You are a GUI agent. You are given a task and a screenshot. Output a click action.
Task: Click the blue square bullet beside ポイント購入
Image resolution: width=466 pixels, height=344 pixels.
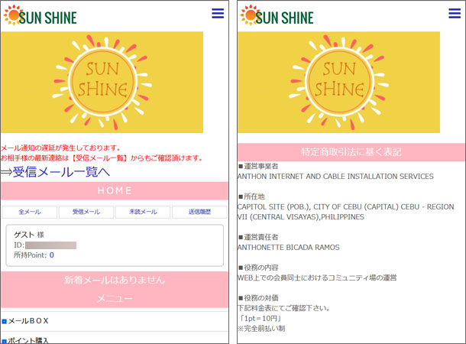(x=4, y=340)
